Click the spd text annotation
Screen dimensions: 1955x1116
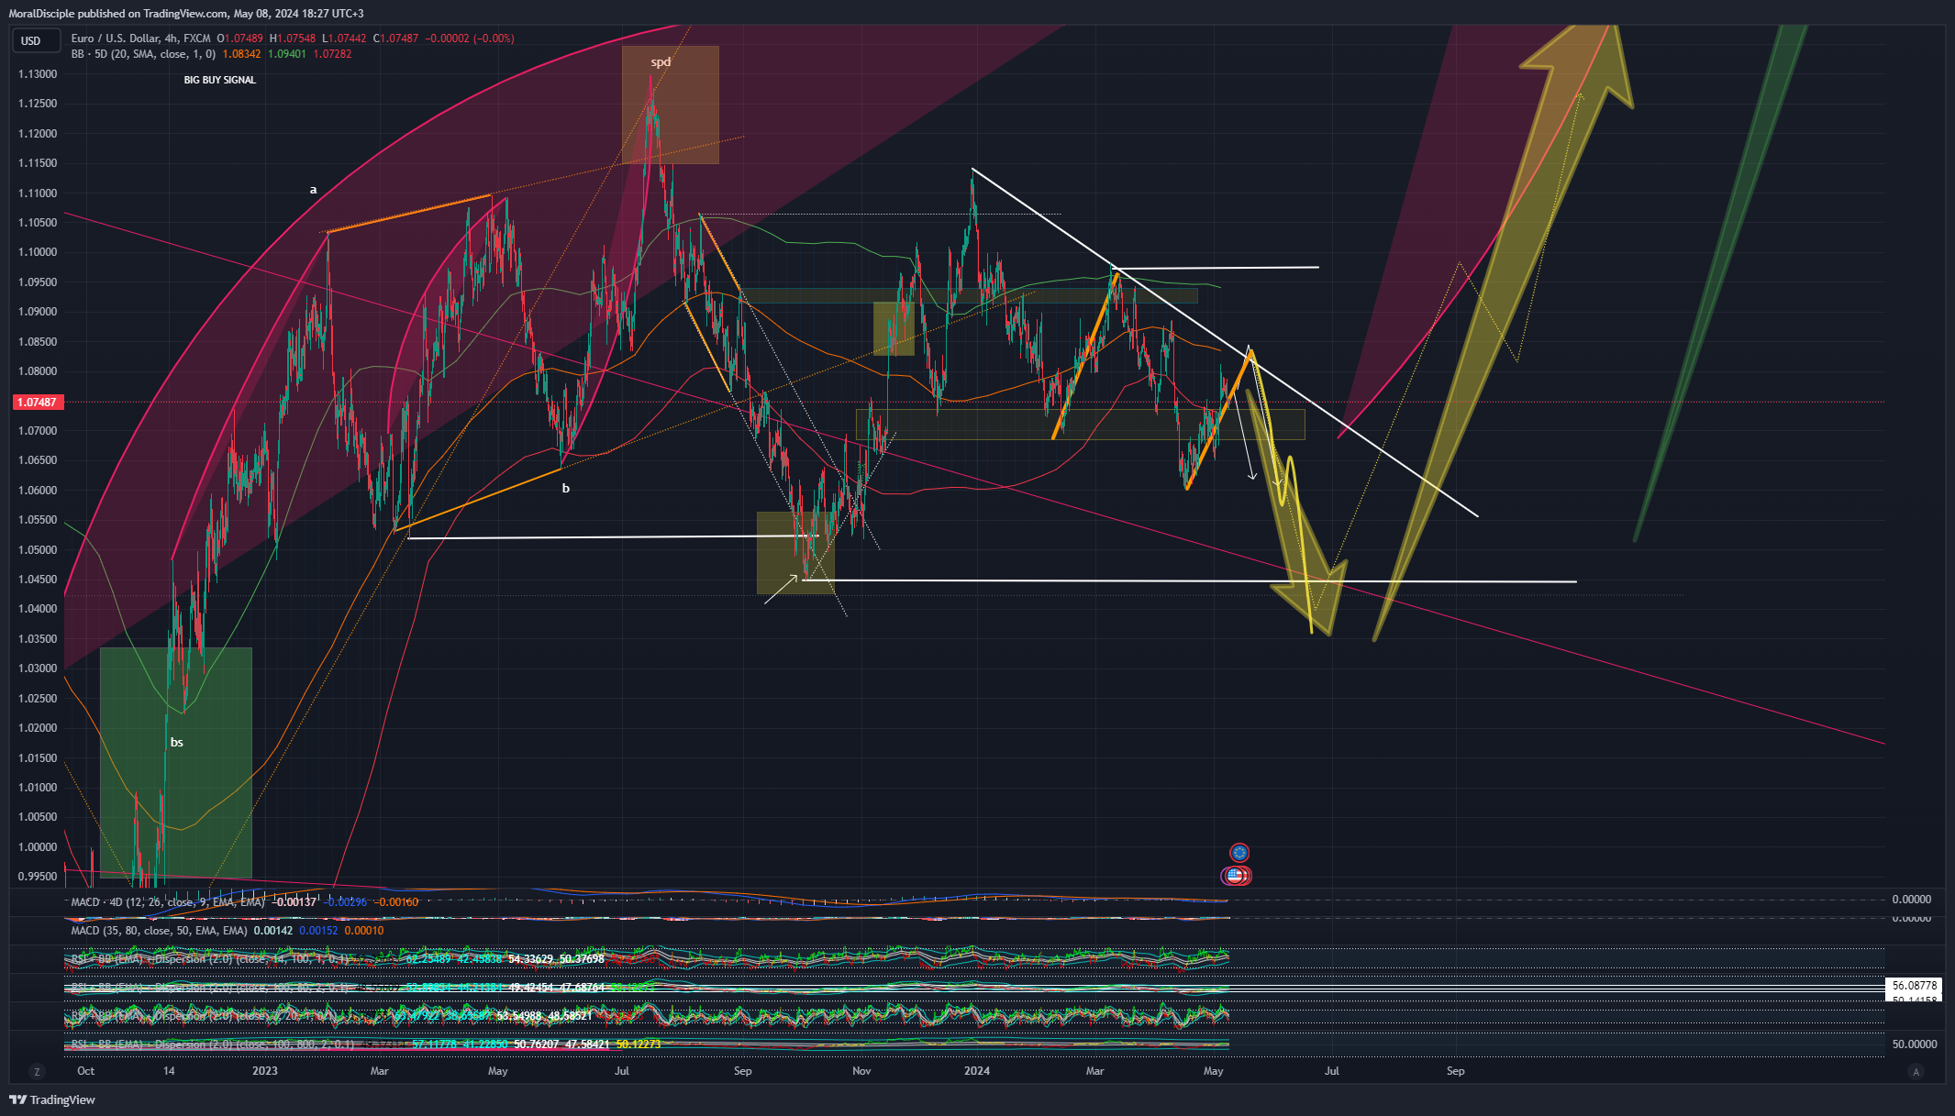661,62
